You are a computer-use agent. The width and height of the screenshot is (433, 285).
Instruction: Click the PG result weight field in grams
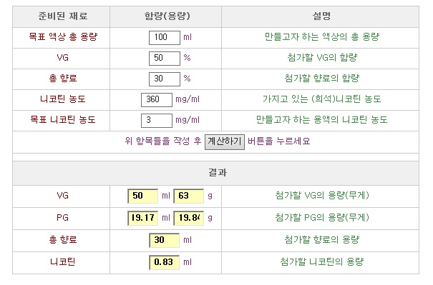point(189,218)
